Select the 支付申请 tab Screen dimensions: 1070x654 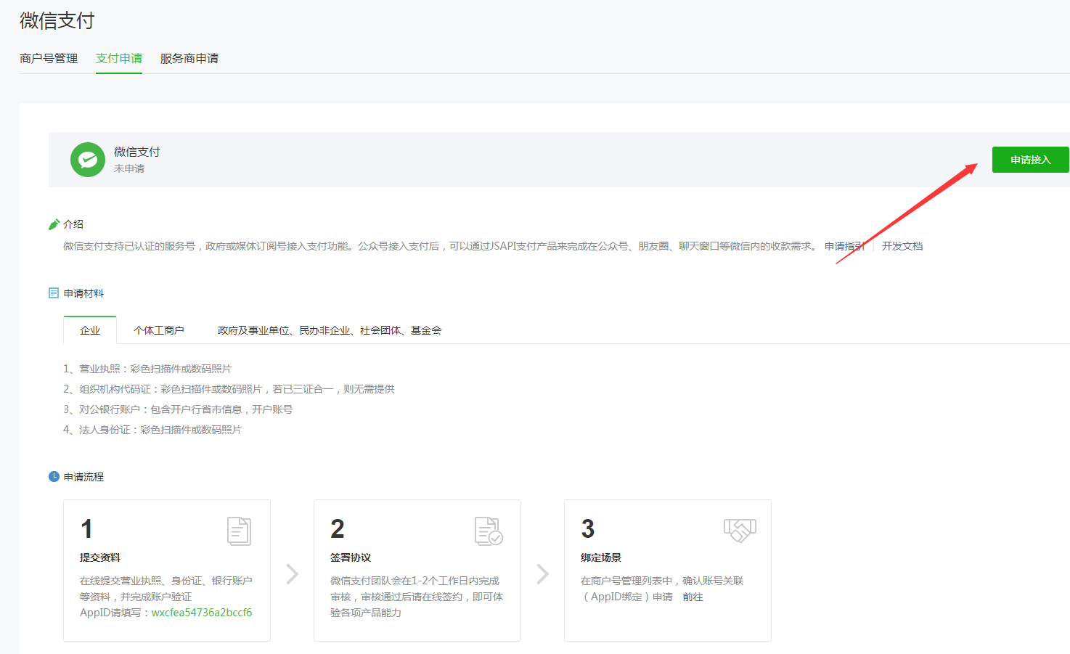coord(119,58)
